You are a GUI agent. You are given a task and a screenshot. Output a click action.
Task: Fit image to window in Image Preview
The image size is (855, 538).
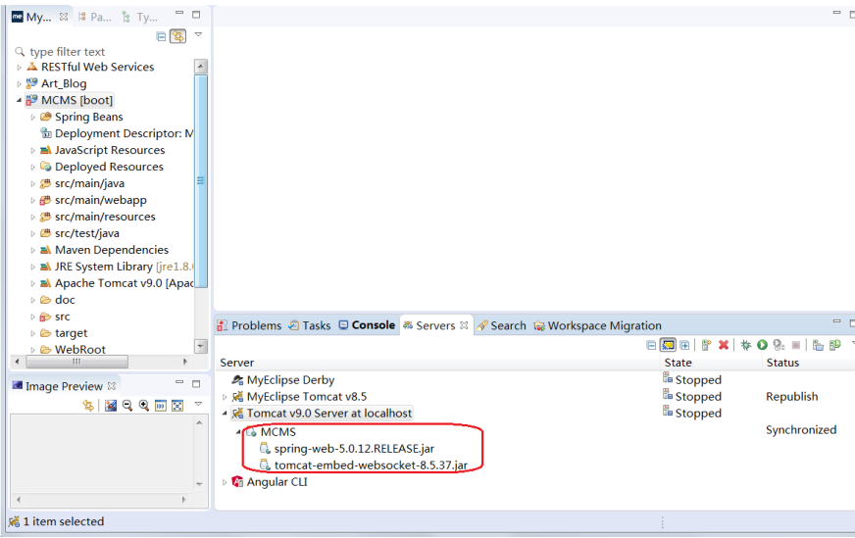pyautogui.click(x=177, y=406)
